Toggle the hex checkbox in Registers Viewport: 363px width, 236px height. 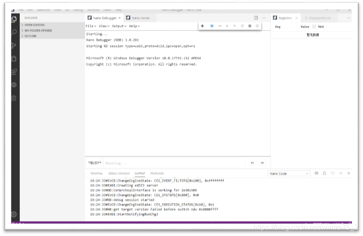tap(314, 27)
